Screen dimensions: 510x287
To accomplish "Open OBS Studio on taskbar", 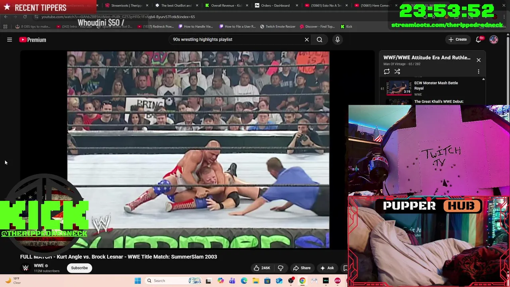I will point(291,281).
